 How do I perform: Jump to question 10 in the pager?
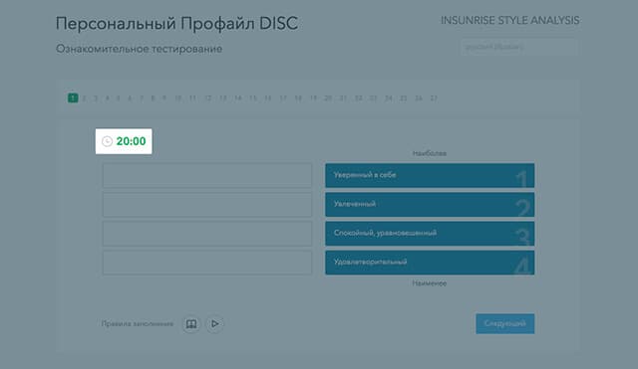(x=177, y=98)
